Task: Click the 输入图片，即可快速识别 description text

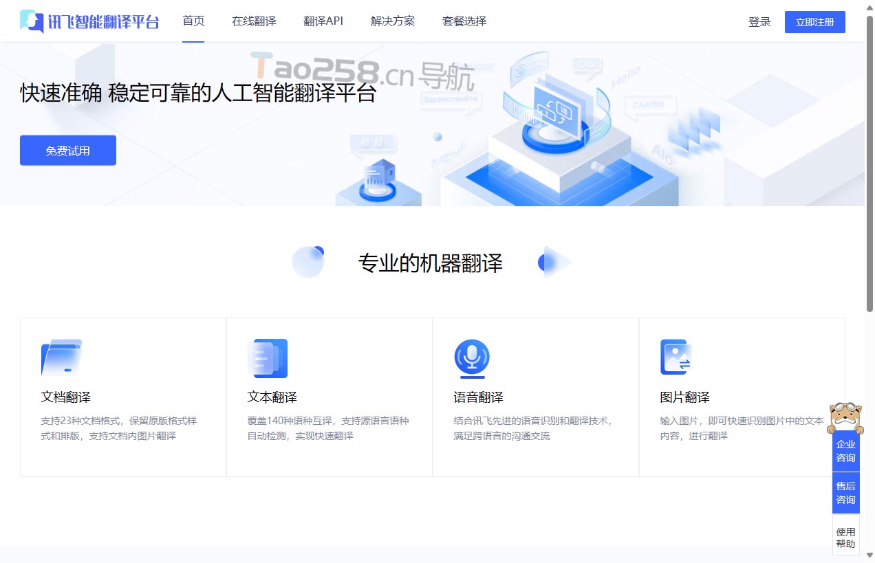Action: [x=742, y=428]
